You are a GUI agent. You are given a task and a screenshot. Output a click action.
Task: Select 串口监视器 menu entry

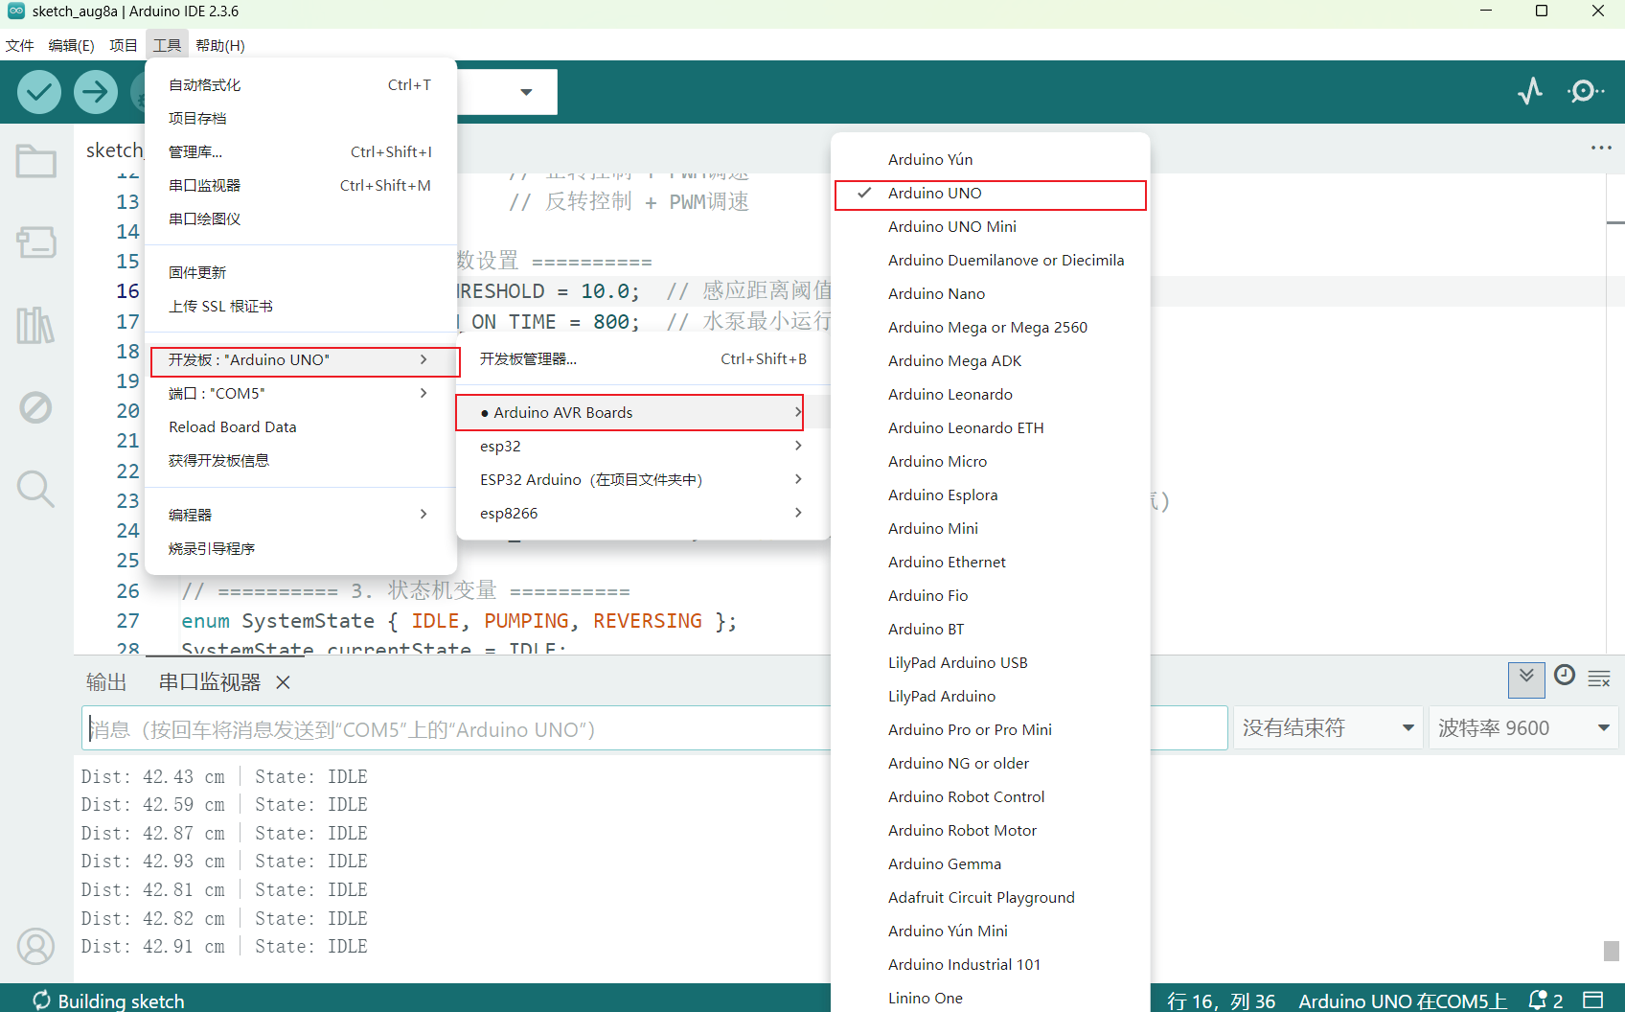[x=301, y=186]
